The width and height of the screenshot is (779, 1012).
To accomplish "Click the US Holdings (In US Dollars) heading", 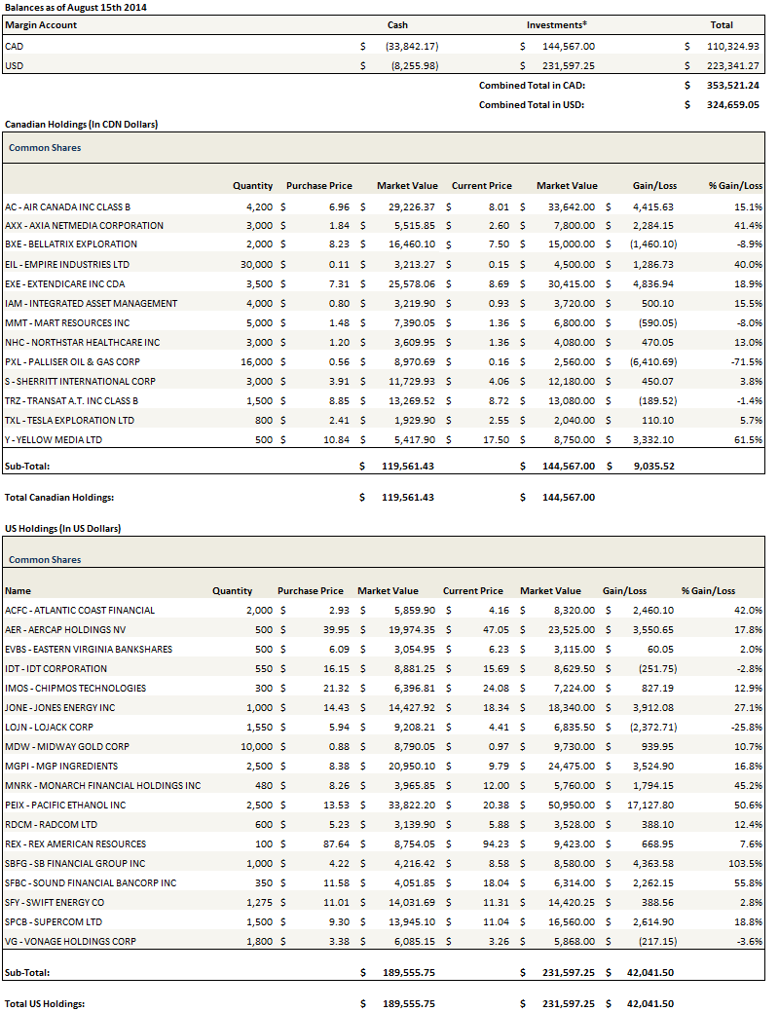I will pos(63,528).
